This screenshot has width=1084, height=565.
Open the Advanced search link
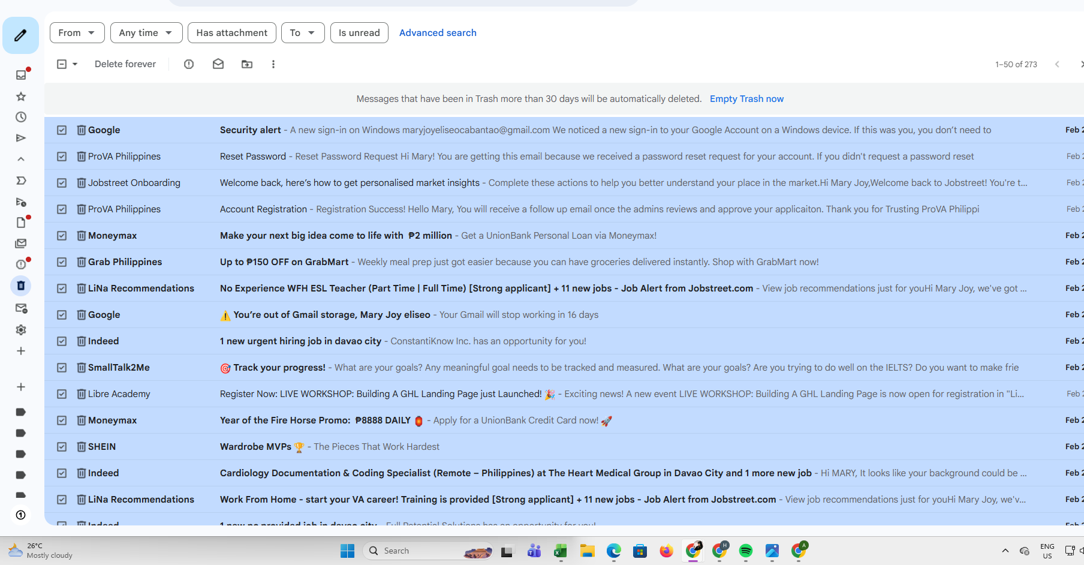pyautogui.click(x=438, y=33)
